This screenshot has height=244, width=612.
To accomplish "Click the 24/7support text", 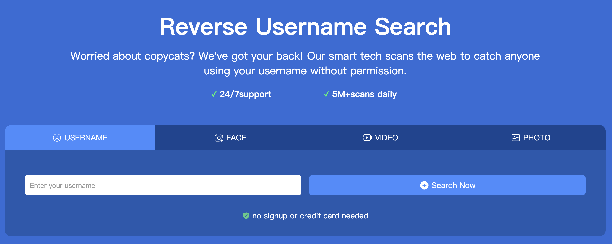I will [245, 94].
